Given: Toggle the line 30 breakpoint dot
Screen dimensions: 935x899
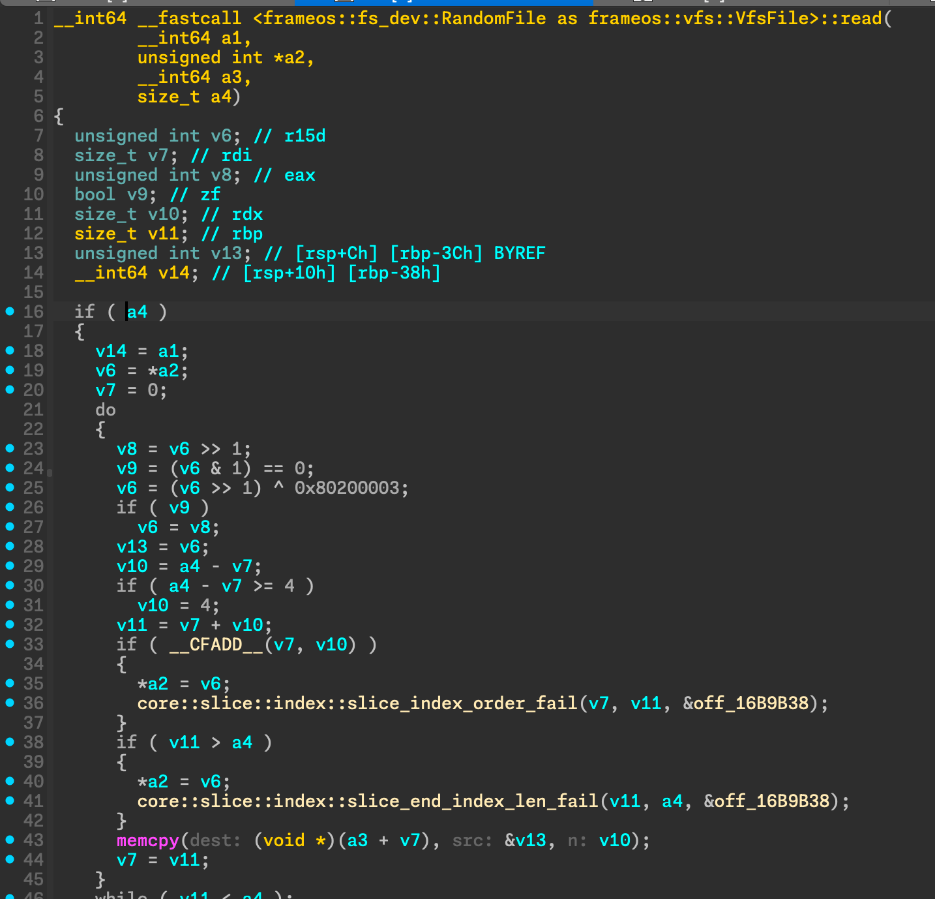Looking at the screenshot, I should click(10, 586).
